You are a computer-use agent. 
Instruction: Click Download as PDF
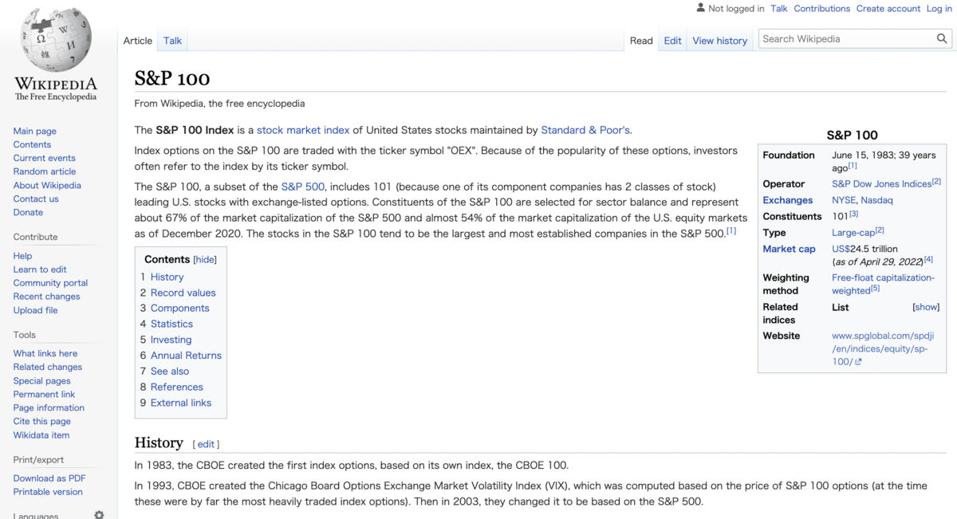click(49, 478)
